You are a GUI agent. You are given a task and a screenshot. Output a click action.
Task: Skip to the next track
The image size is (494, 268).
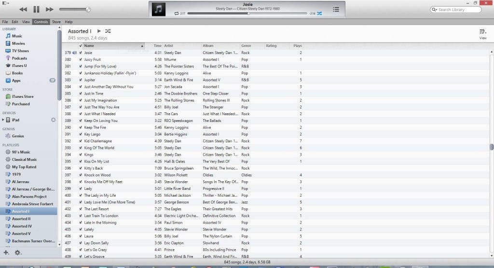[x=49, y=9]
